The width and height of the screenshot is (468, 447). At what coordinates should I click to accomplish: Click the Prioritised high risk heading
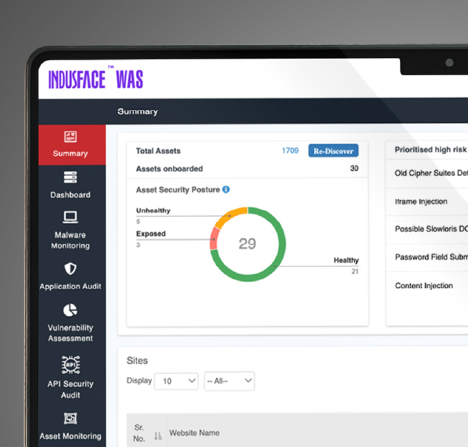coord(430,149)
